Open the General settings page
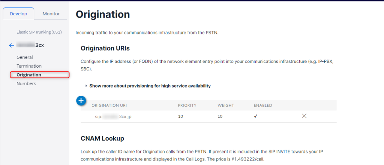The height and width of the screenshot is (165, 384). (25, 57)
